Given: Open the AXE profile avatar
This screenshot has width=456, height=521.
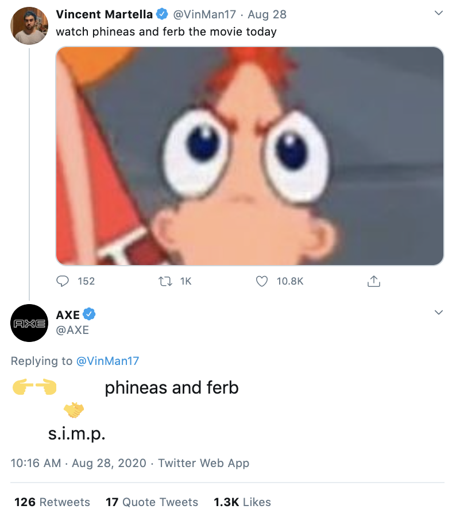Looking at the screenshot, I should [29, 323].
